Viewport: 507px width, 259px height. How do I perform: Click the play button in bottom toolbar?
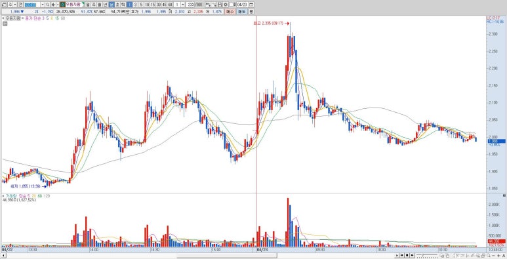[x=397, y=256]
